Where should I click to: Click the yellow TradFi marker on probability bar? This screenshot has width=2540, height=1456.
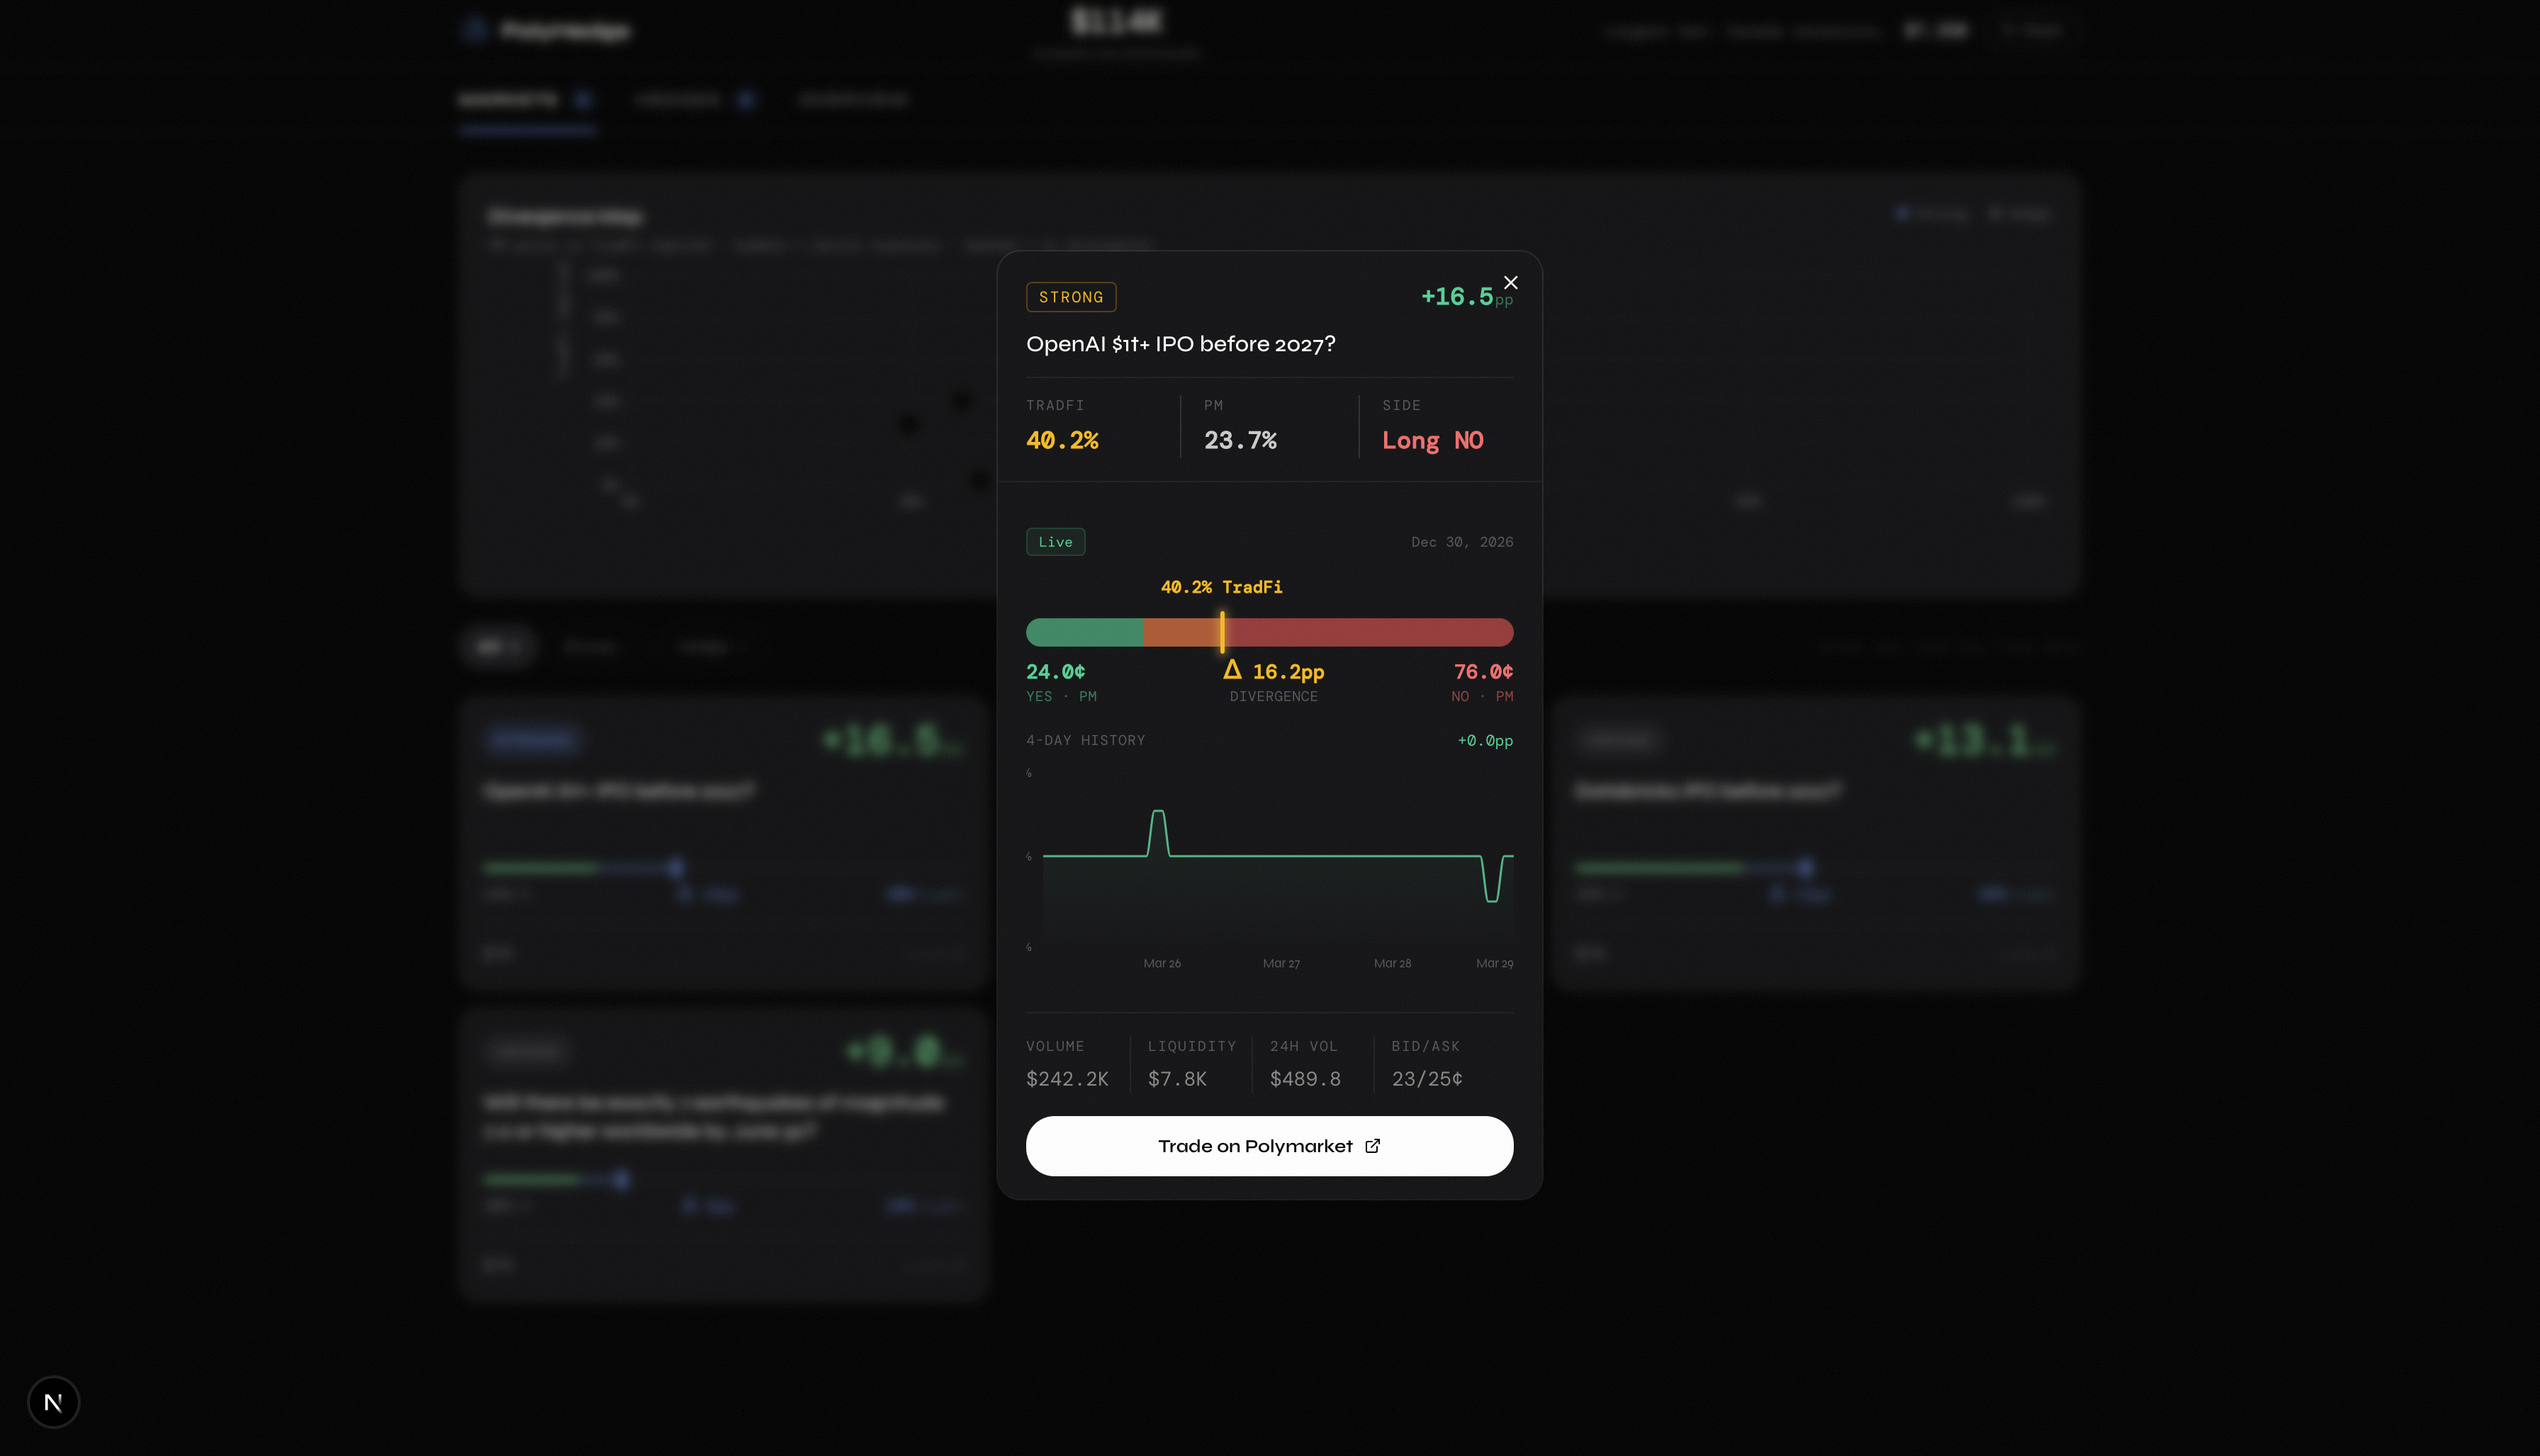pyautogui.click(x=1222, y=632)
